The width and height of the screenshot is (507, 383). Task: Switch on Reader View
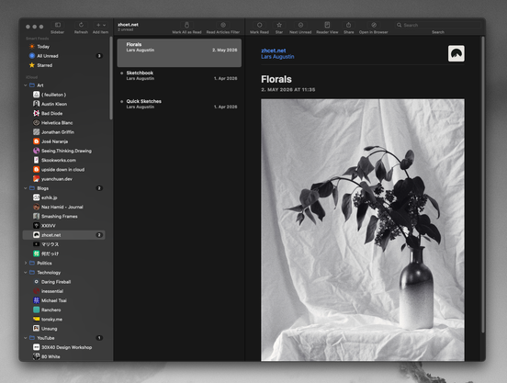point(327,25)
